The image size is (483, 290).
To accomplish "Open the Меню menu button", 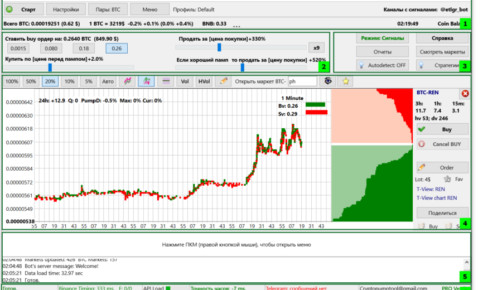I will click(x=149, y=9).
